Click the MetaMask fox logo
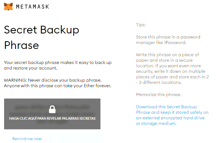 (8, 6)
